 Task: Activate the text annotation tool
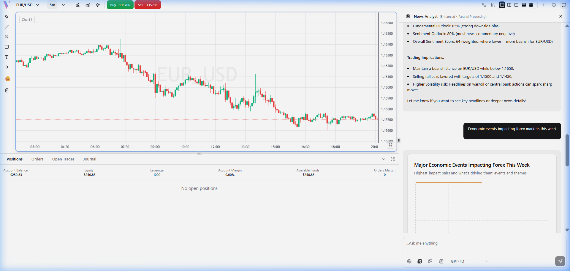pos(7,57)
